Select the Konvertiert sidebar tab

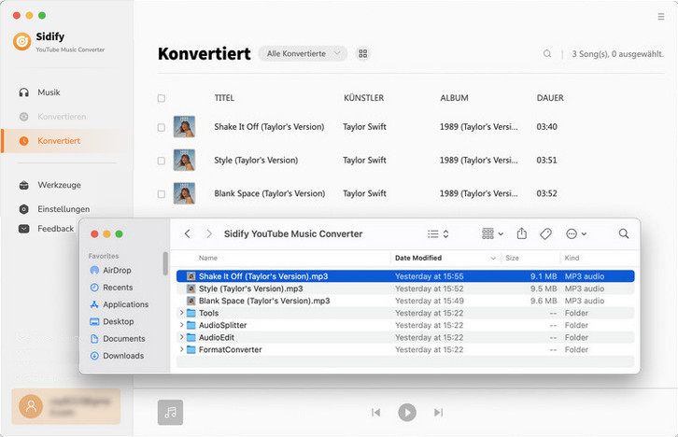[64, 141]
